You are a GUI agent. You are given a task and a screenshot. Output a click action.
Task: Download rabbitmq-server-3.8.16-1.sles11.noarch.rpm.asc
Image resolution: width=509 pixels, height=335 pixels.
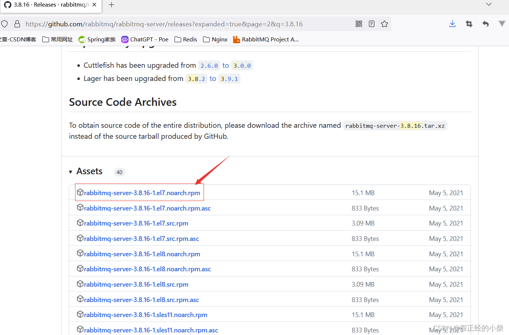pos(151,330)
